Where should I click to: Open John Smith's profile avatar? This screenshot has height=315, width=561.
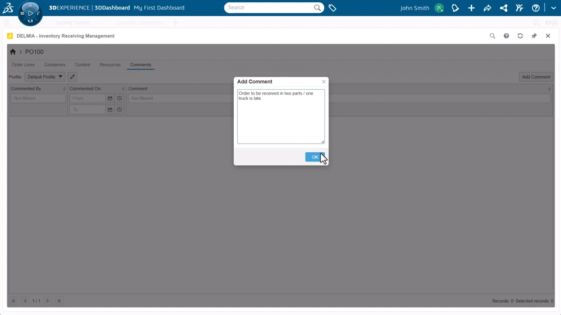pyautogui.click(x=439, y=8)
